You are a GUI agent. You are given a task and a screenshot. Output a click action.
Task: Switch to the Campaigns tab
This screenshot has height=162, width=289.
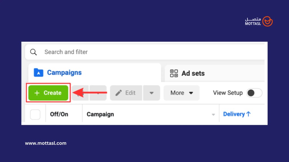click(64, 73)
